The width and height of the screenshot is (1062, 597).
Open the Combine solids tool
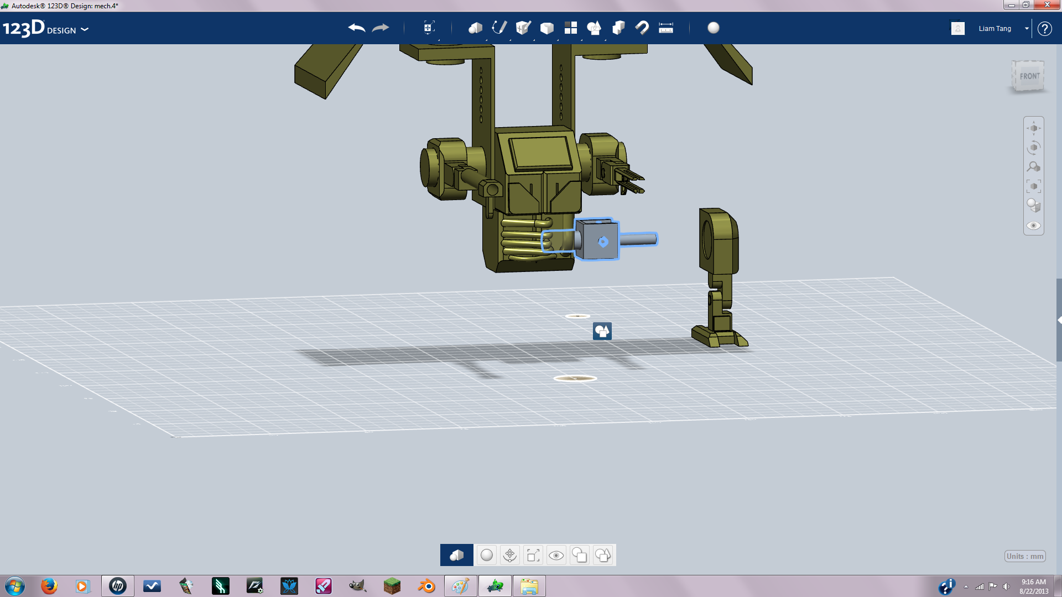(x=618, y=28)
